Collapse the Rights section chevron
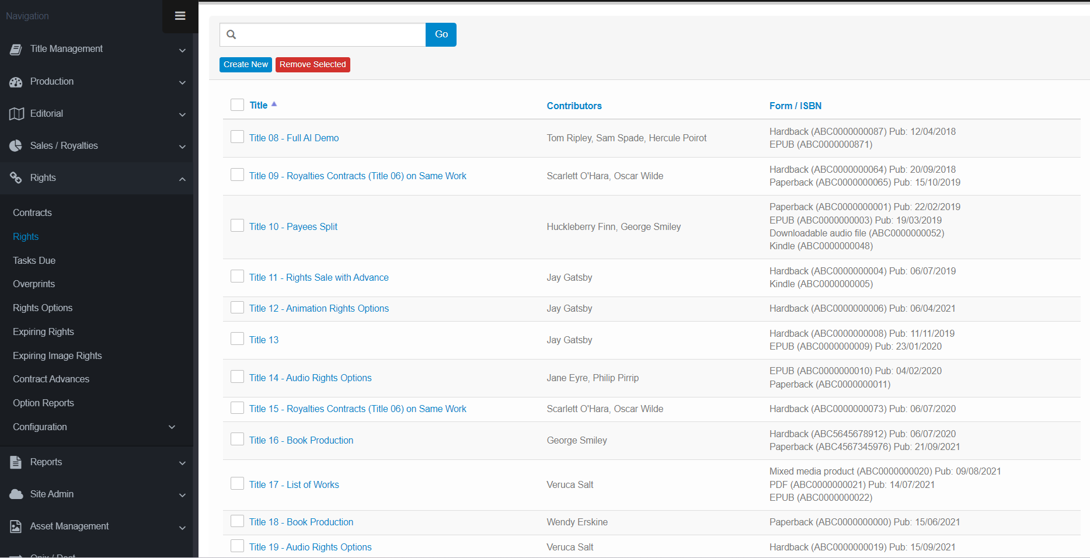The image size is (1090, 558). [182, 179]
